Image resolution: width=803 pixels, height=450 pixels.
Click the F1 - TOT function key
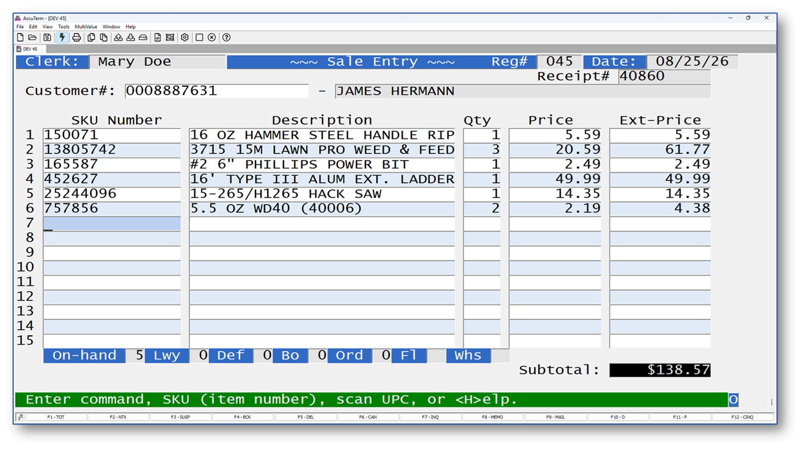click(x=56, y=417)
